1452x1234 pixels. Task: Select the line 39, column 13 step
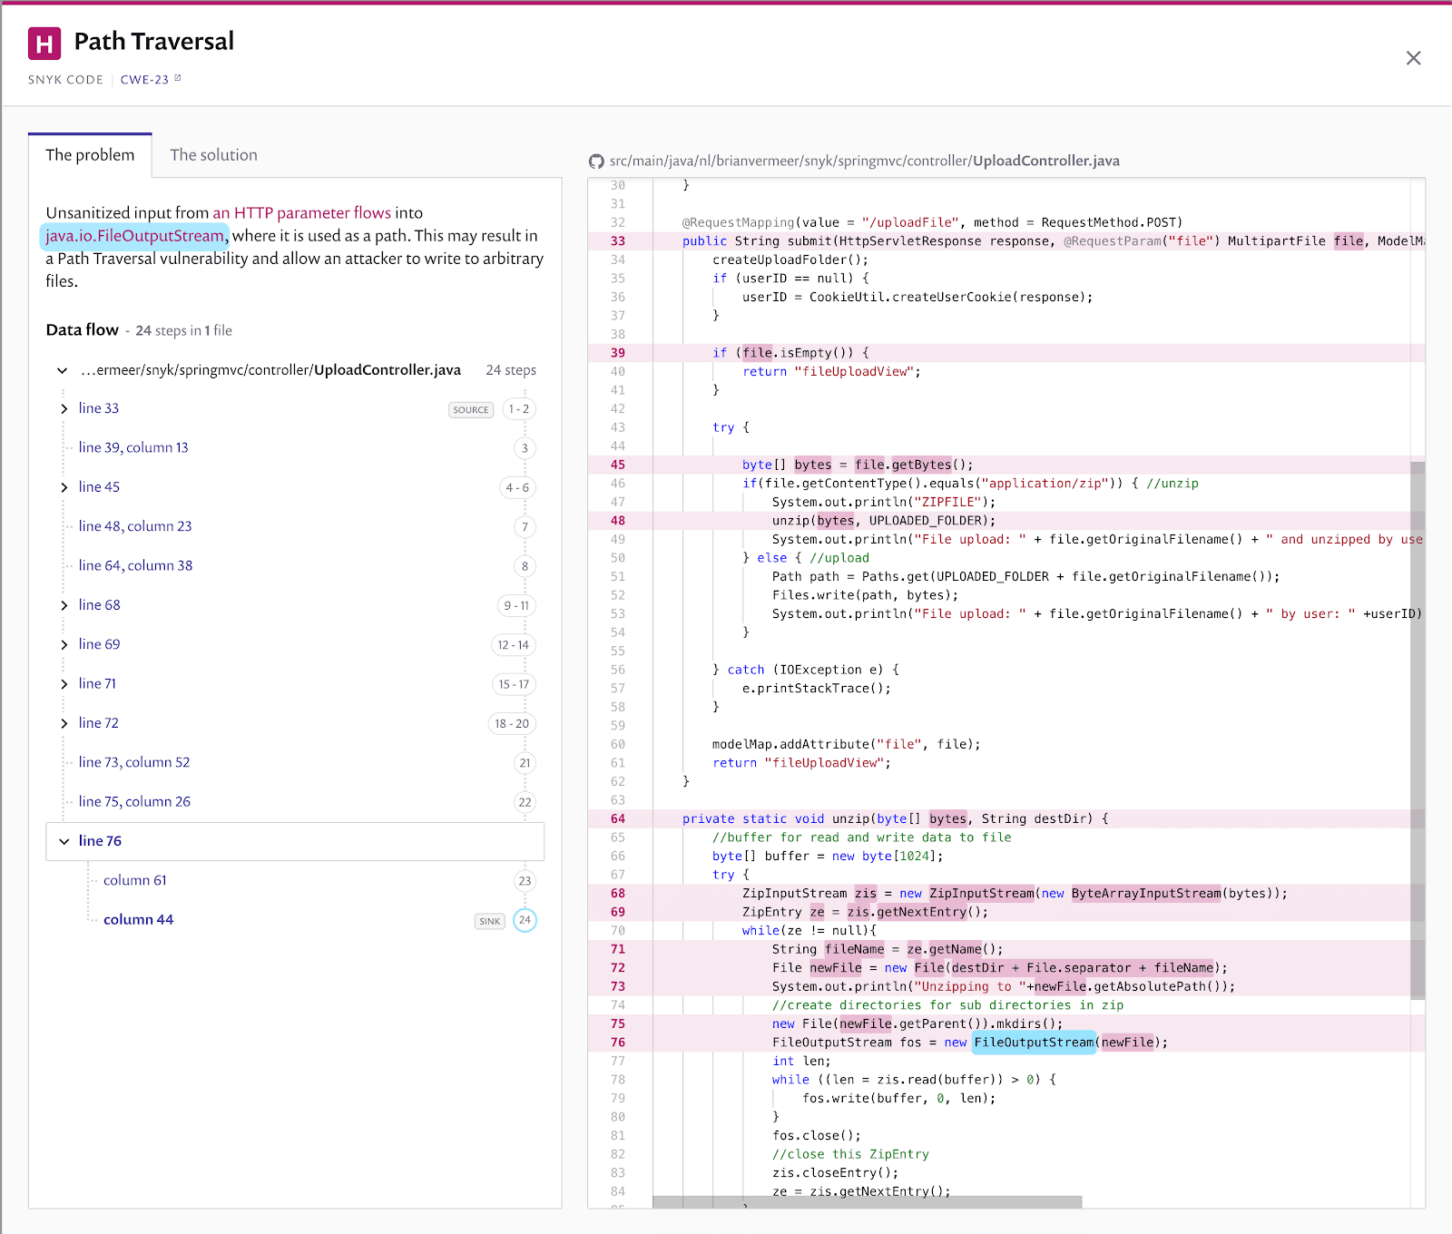[133, 447]
